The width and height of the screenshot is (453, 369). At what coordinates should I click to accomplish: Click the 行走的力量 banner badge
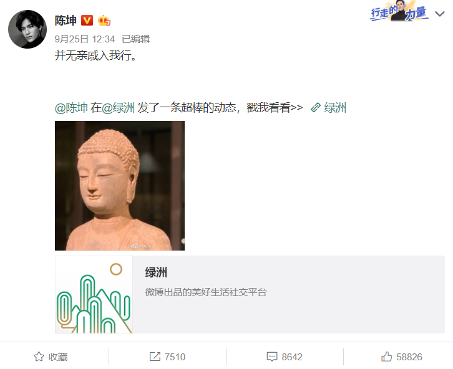click(399, 12)
